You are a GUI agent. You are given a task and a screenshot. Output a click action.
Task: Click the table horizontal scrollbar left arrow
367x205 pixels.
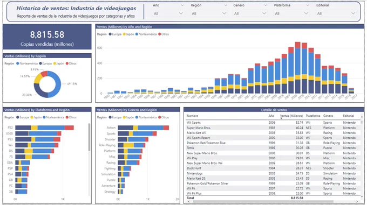point(189,201)
